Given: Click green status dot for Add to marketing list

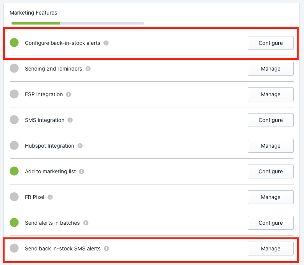Looking at the screenshot, I should 14,171.
